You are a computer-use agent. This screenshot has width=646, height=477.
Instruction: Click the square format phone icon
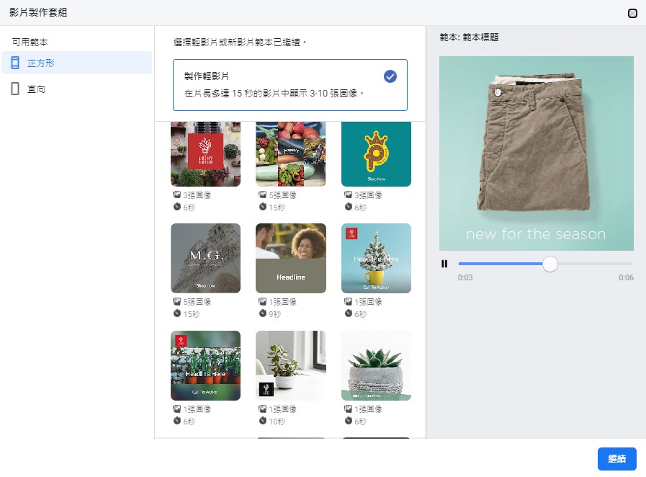coord(15,63)
